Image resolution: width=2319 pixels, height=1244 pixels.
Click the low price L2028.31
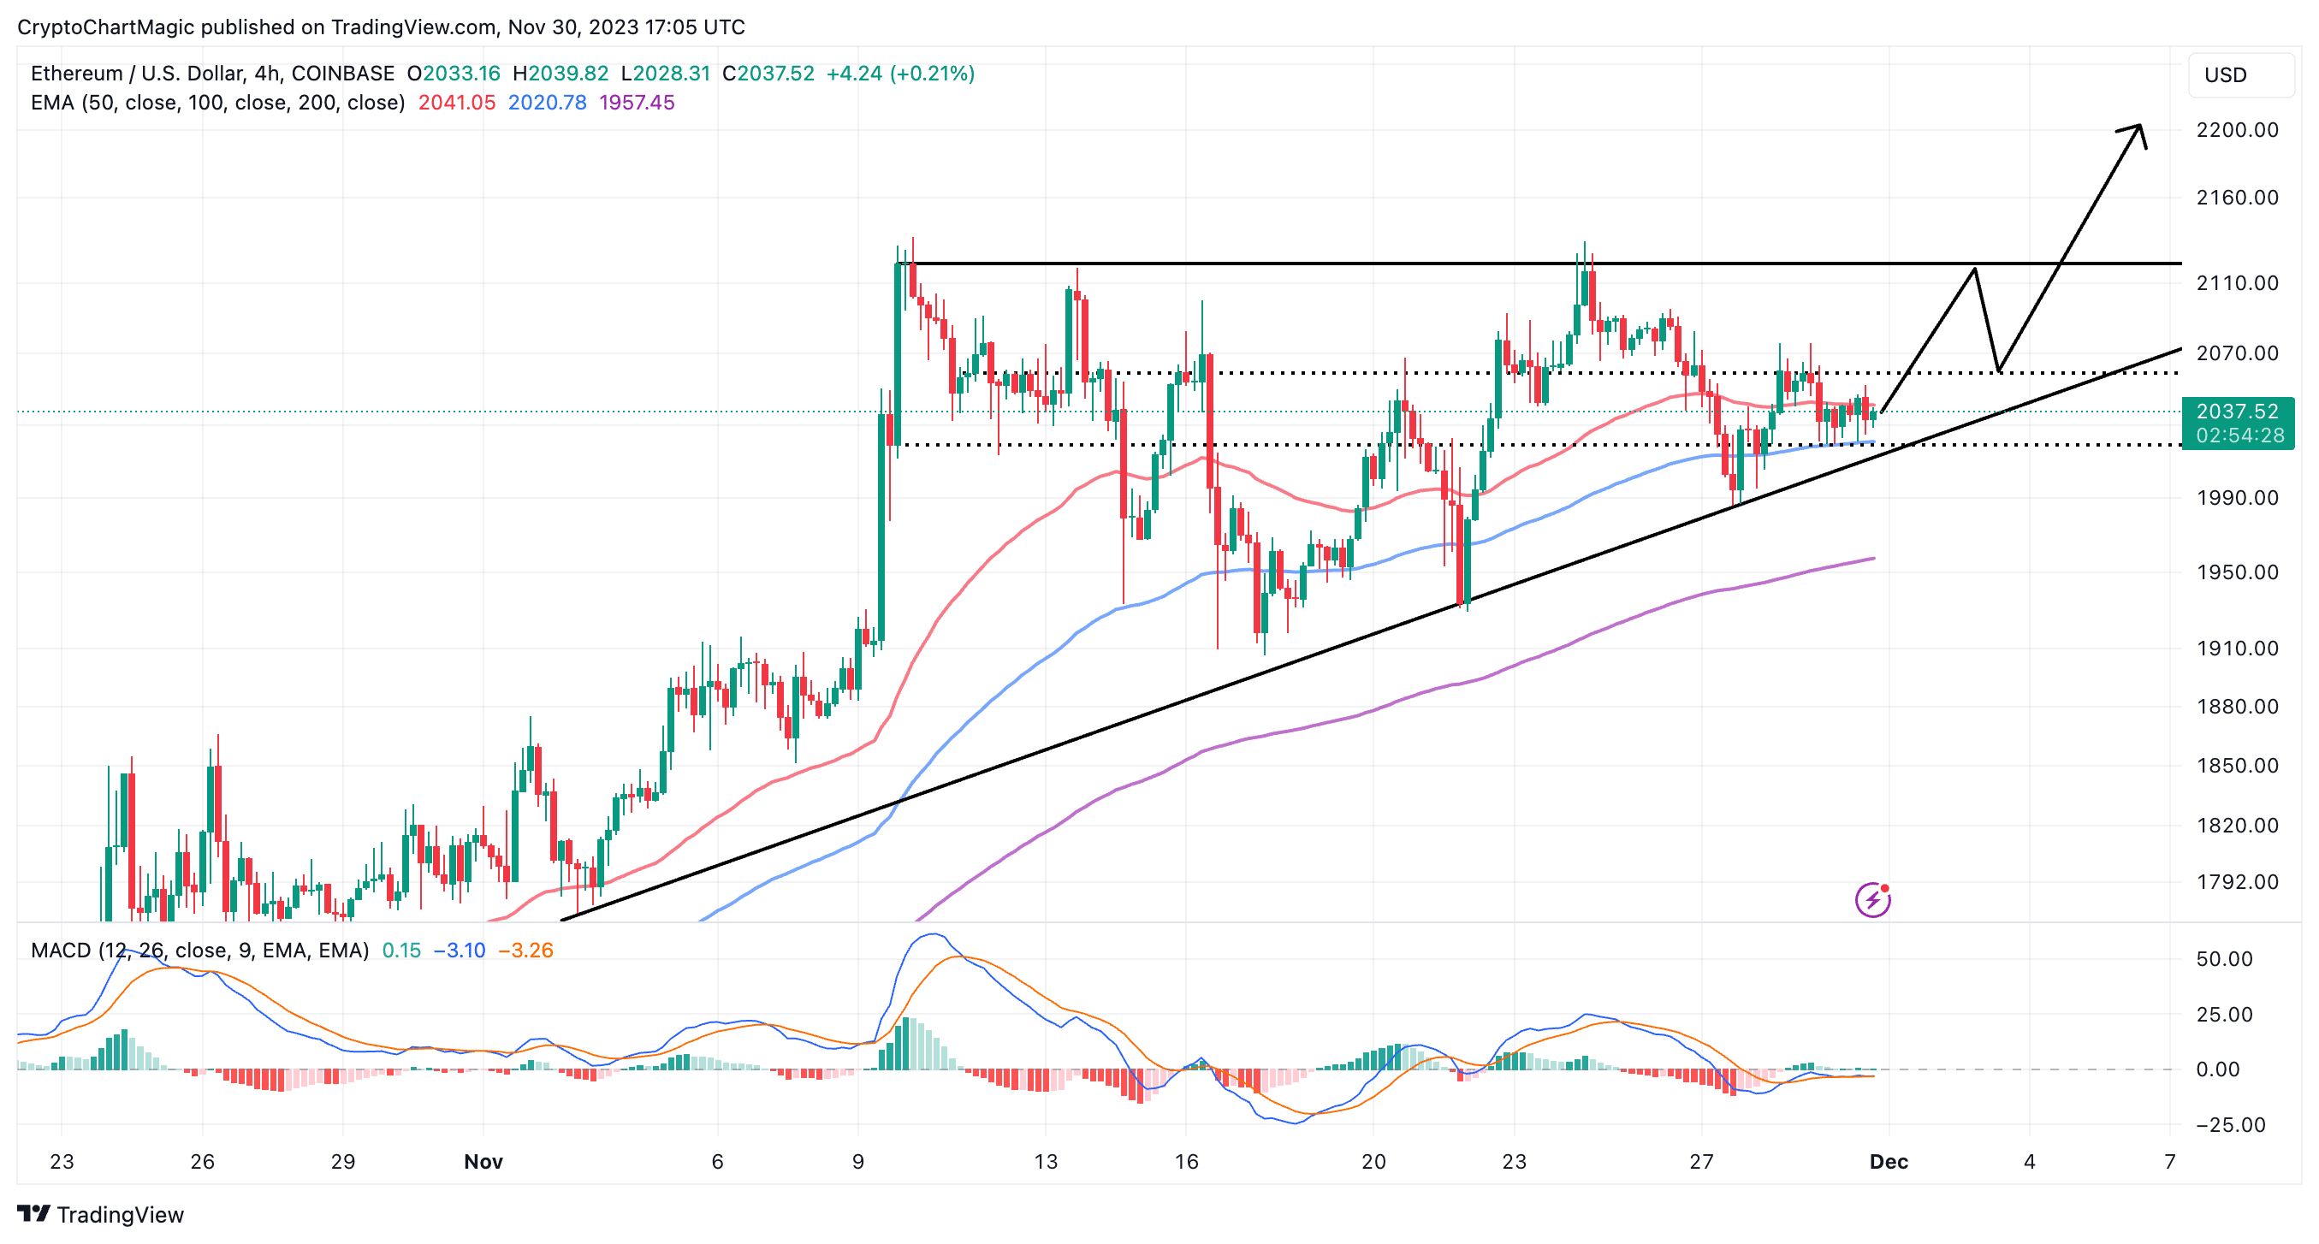click(x=666, y=73)
